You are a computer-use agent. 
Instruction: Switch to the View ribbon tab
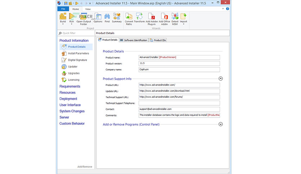pyautogui.click(x=88, y=9)
